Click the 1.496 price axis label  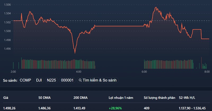pyautogui.click(x=7, y=49)
